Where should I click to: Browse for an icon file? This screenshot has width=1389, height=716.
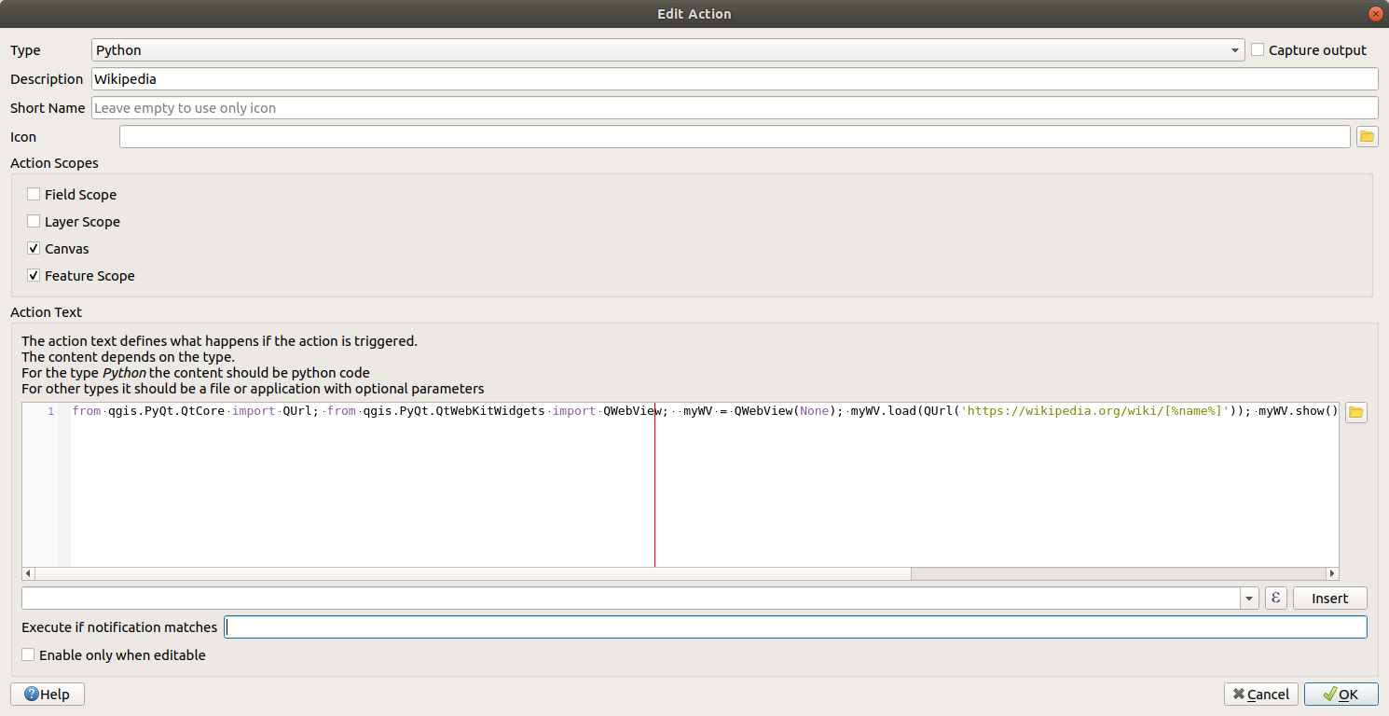pyautogui.click(x=1367, y=136)
